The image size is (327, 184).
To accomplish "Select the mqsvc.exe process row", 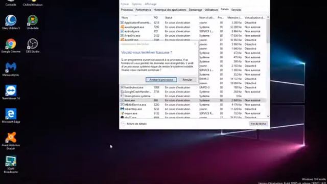I will pos(193,113).
